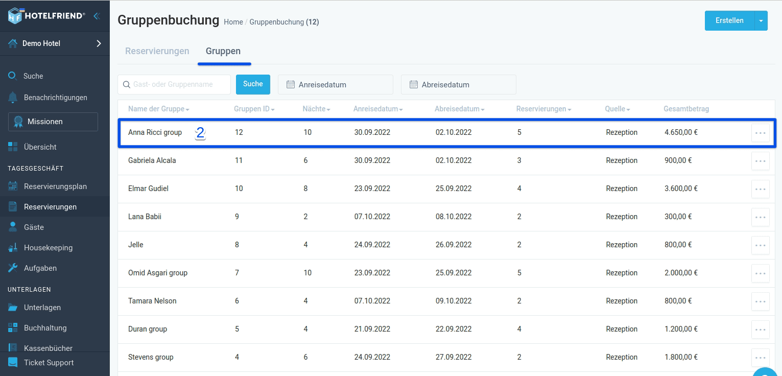
Task: Switch to the Reservierungen tab
Action: tap(157, 51)
